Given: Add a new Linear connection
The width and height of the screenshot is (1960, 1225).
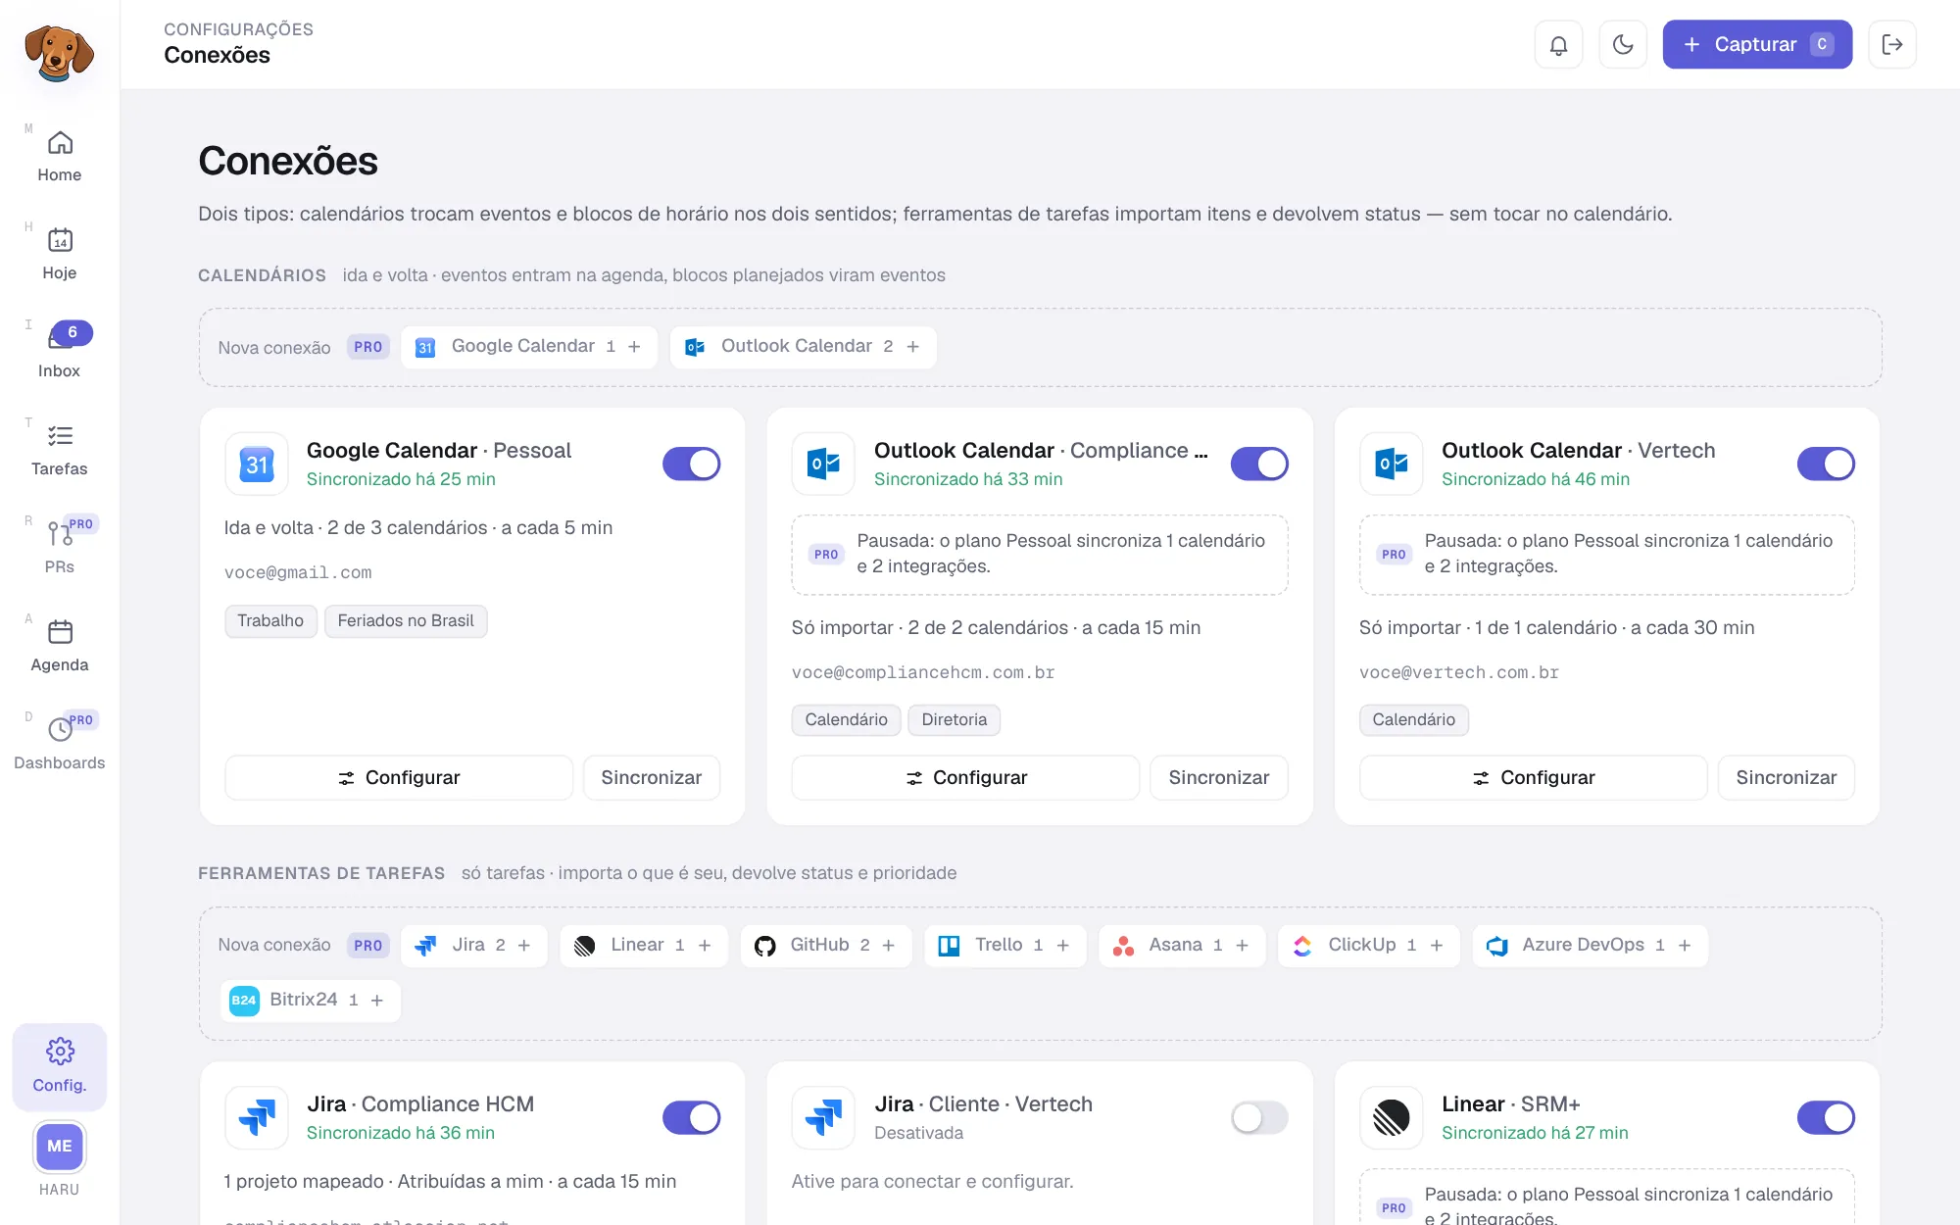Looking at the screenshot, I should [644, 946].
